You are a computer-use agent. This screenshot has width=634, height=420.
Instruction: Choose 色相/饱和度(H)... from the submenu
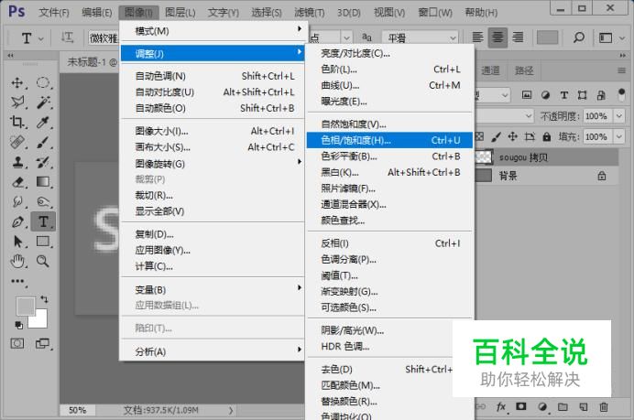(389, 140)
